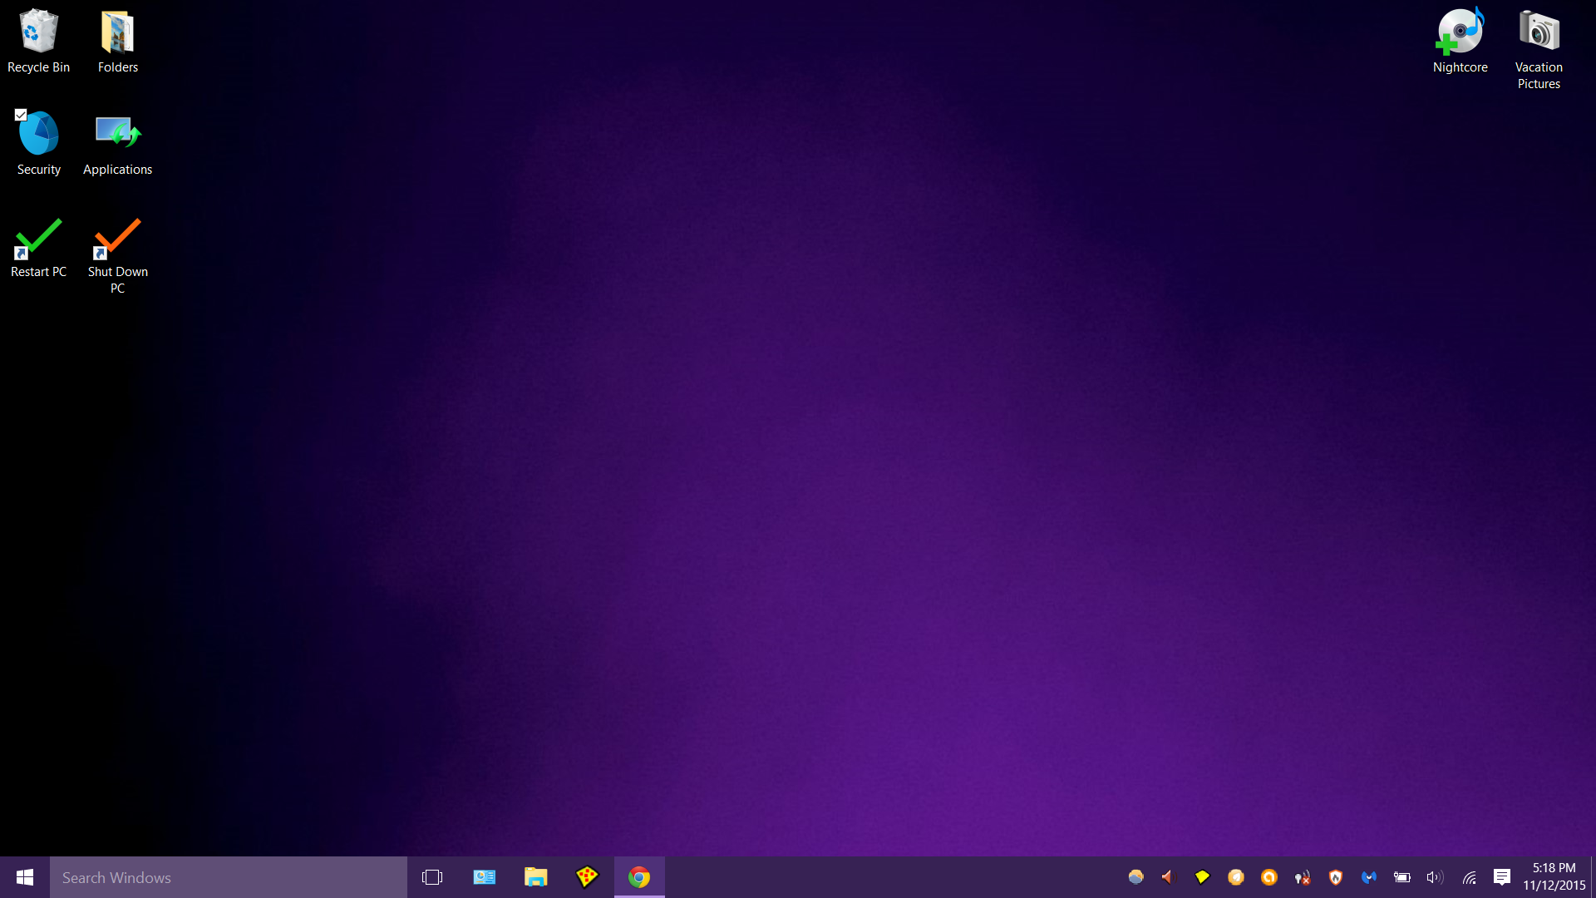Switch to the Google Chrome taskbar window
1596x898 pixels.
point(639,877)
